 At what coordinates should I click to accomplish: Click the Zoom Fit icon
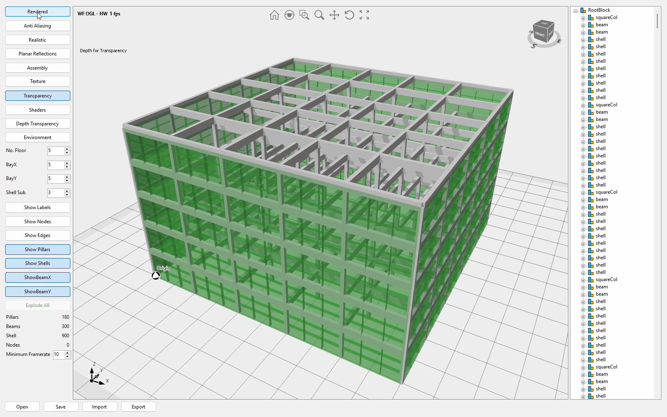point(364,15)
